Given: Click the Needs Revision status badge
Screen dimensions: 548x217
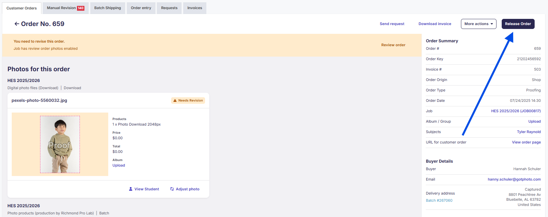Looking at the screenshot, I should coord(188,101).
